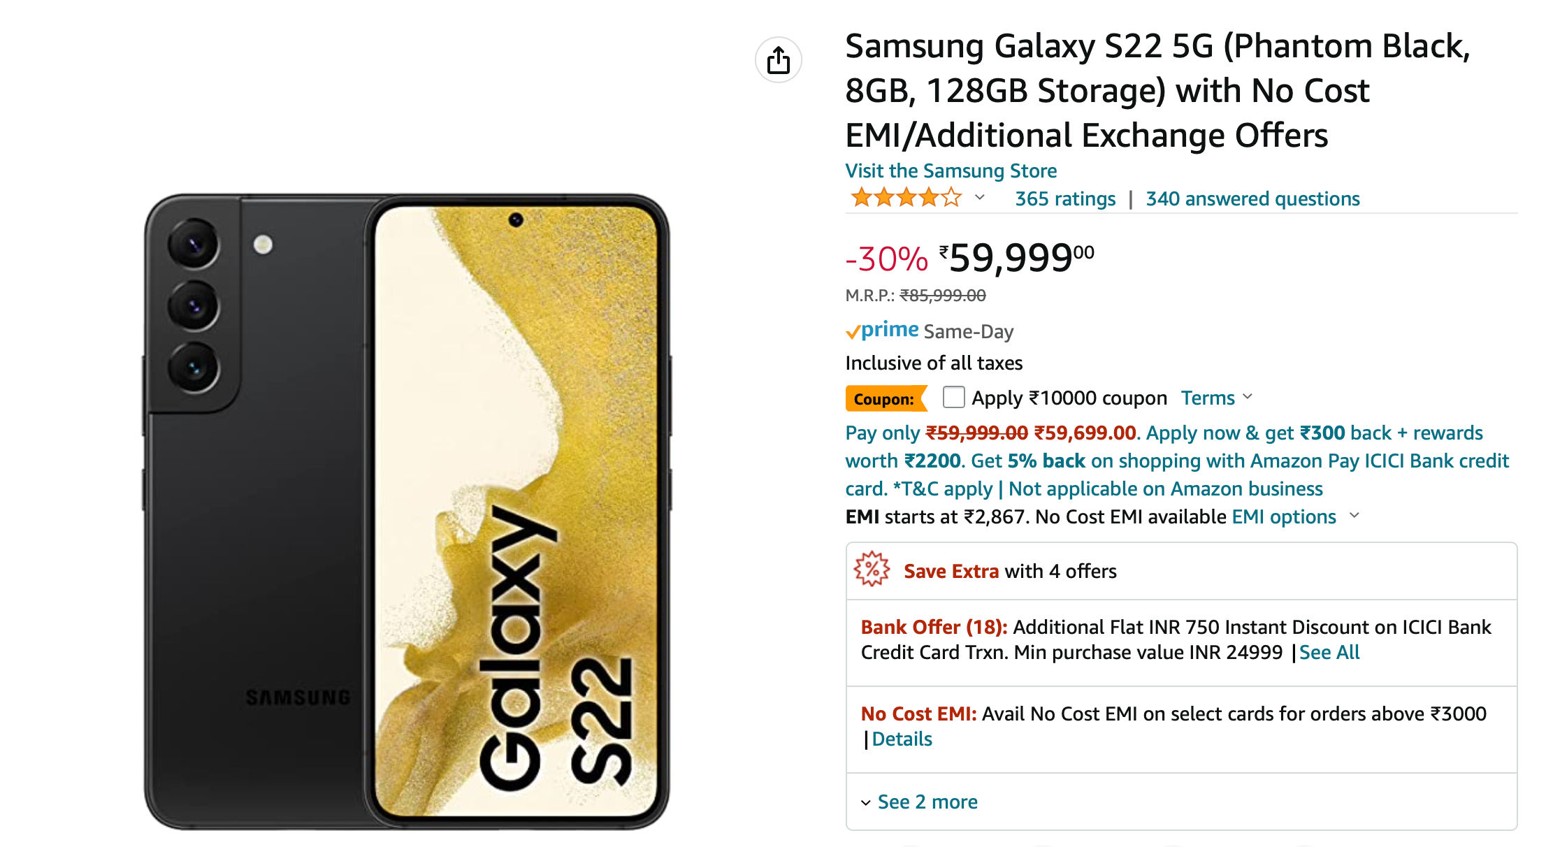
Task: Open No Cost EMI Details link
Action: [902, 739]
